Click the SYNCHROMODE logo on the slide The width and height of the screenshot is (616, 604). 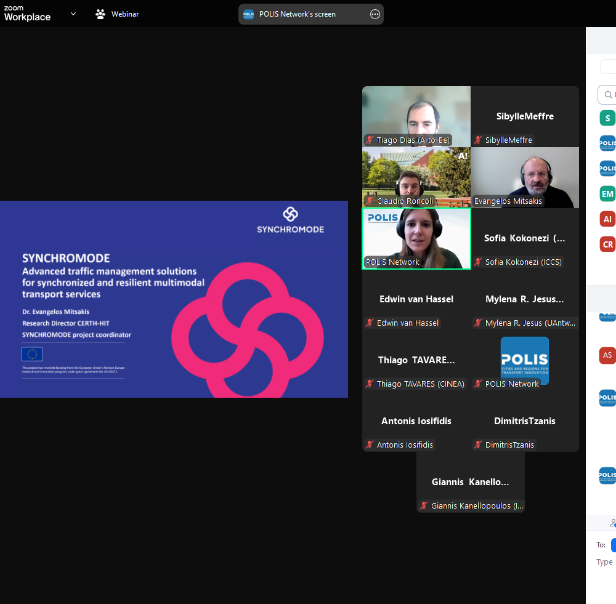pyautogui.click(x=290, y=220)
